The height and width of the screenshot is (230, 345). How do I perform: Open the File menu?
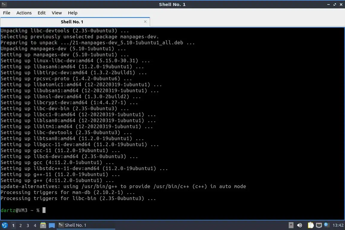pyautogui.click(x=7, y=13)
